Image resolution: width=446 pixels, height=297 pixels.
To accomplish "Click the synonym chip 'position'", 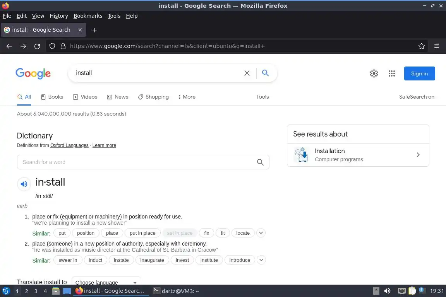I will coord(86,233).
